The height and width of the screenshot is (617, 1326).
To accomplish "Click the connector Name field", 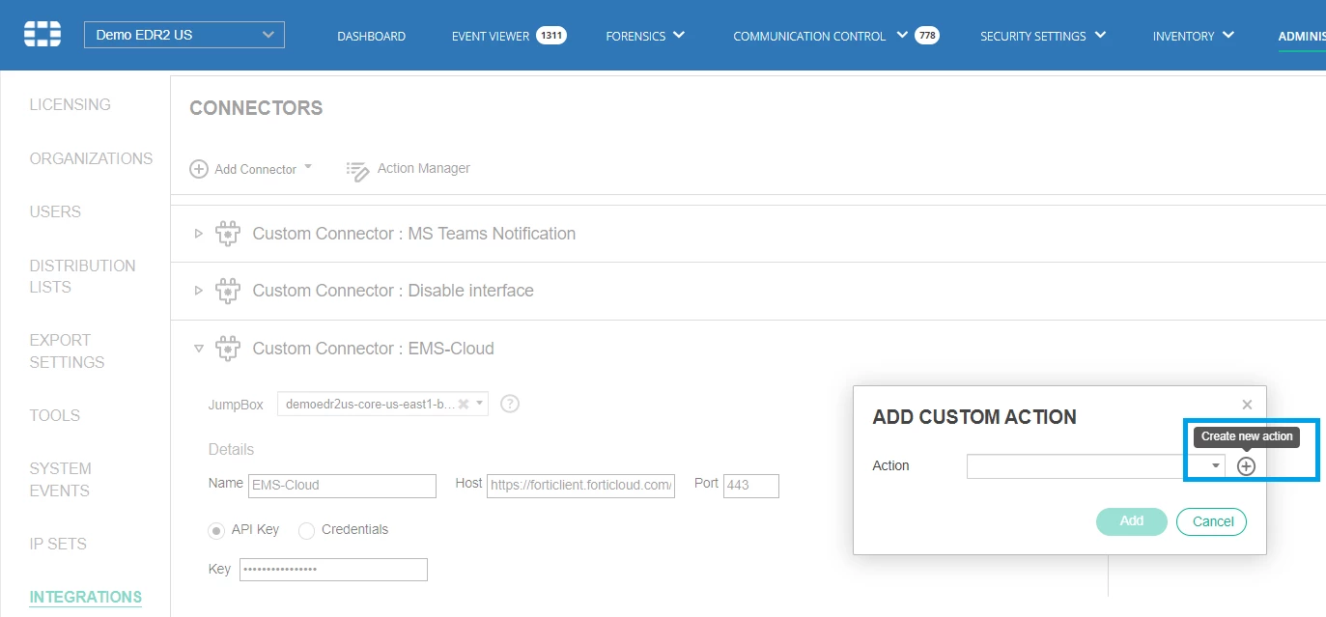I will 342,486.
